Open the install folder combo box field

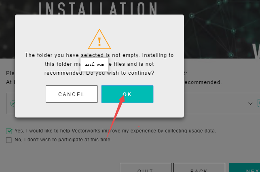coord(133,103)
